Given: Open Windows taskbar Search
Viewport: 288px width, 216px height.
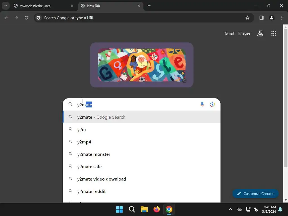Looking at the screenshot, I should pyautogui.click(x=132, y=209).
